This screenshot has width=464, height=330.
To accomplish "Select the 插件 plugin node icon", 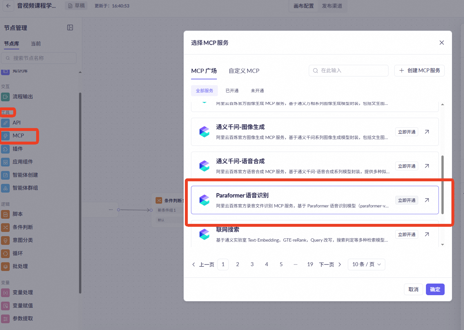I will point(5,149).
